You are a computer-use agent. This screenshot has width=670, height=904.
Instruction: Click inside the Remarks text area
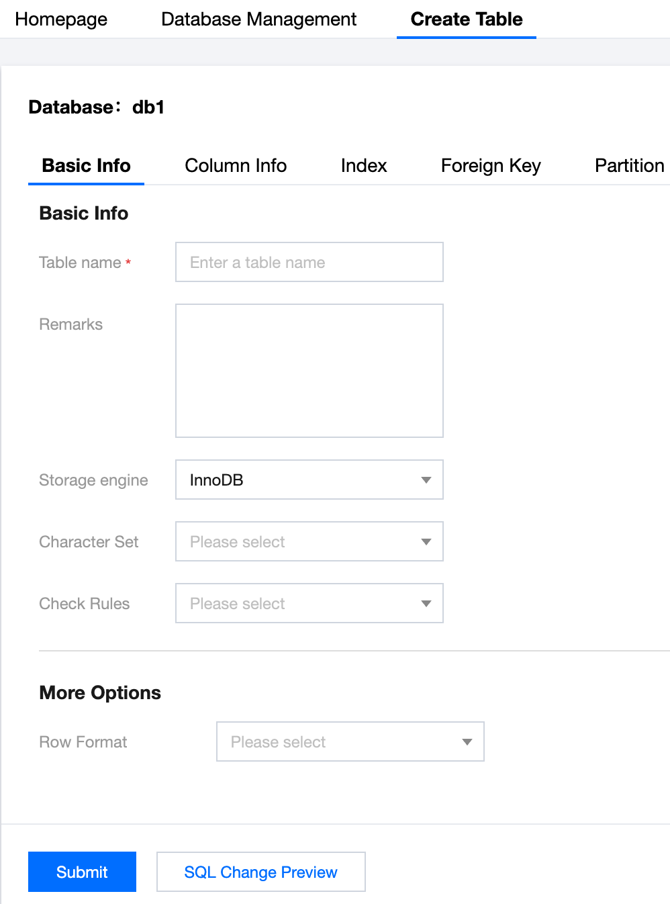(x=309, y=371)
